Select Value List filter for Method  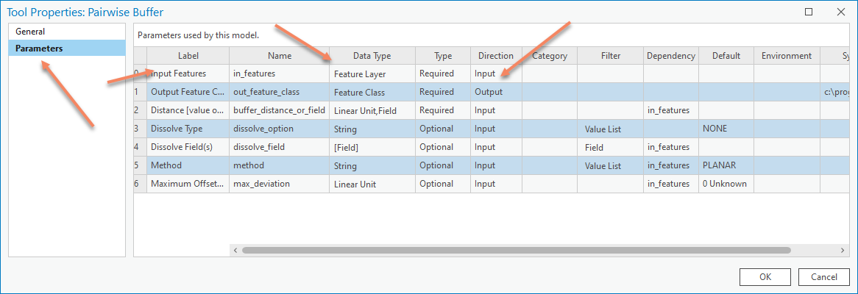pyautogui.click(x=610, y=165)
